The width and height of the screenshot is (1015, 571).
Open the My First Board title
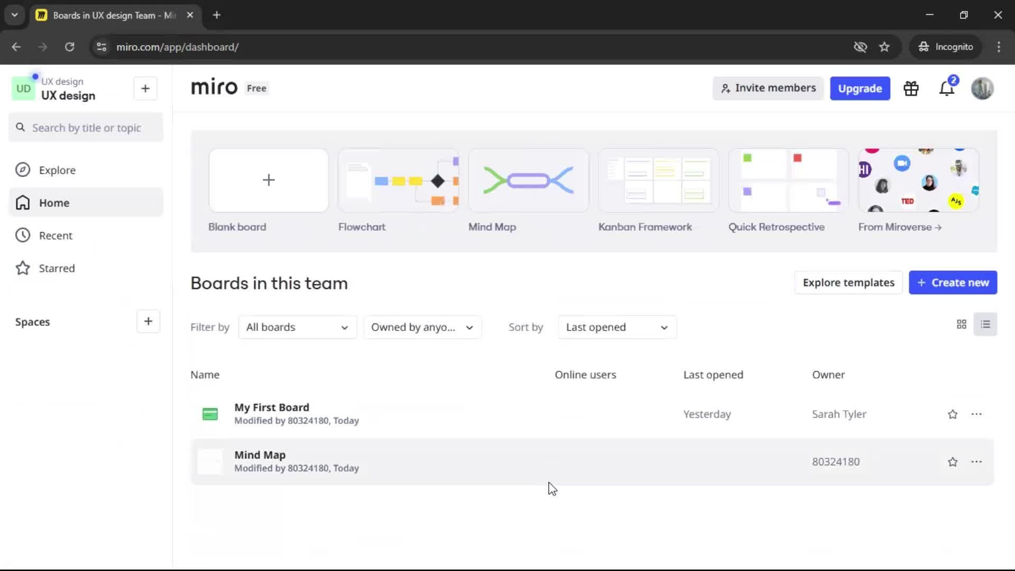coord(272,408)
